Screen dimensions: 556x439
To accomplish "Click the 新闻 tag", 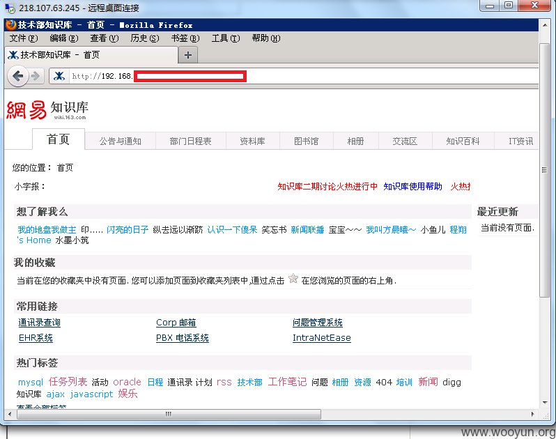I will [x=428, y=382].
